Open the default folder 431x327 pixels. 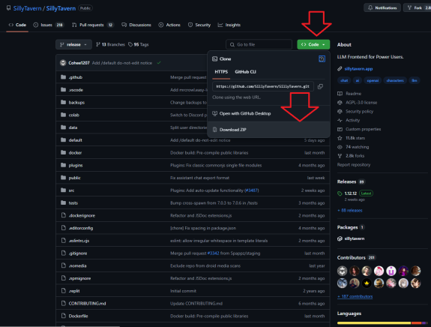click(75, 140)
